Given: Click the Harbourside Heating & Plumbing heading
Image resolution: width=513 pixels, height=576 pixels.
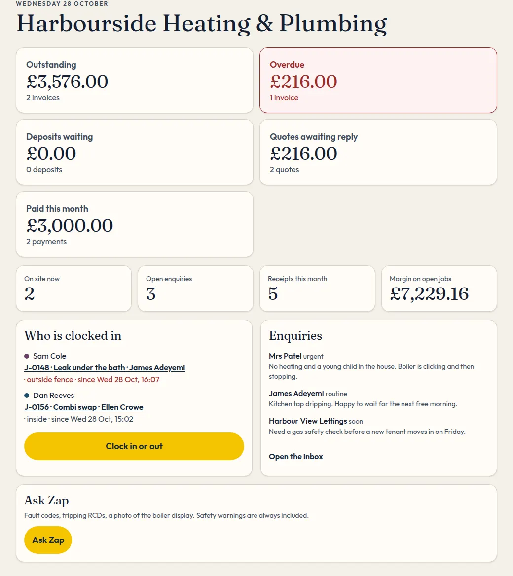Looking at the screenshot, I should point(202,24).
